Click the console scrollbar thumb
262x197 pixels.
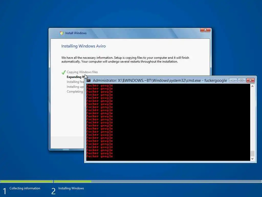[252, 153]
